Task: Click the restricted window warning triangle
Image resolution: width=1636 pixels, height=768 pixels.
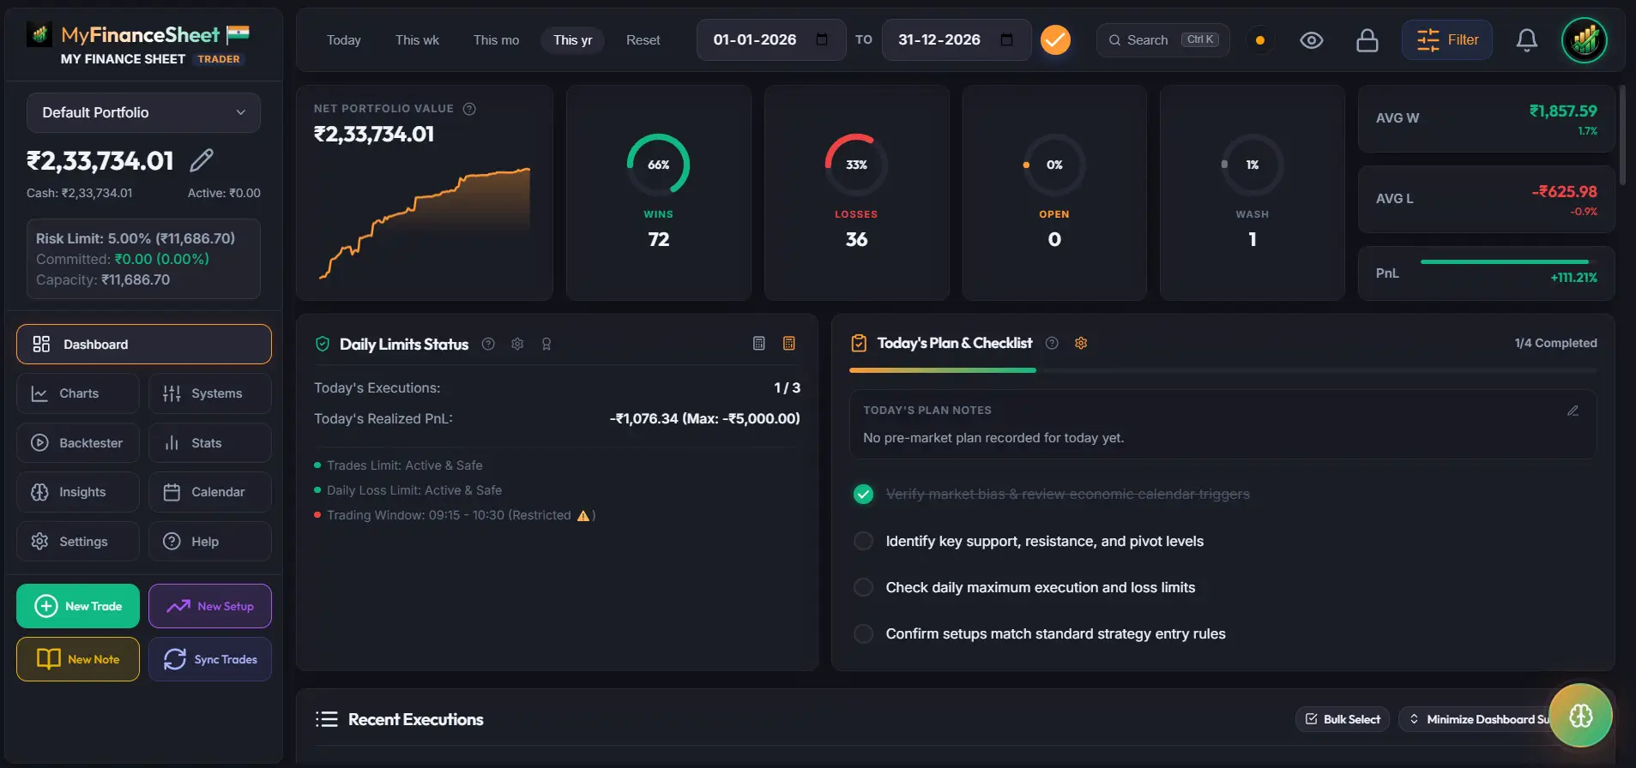Action: click(583, 515)
